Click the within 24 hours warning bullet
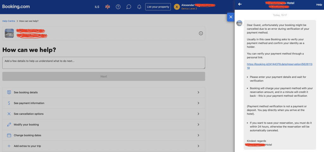Image resolution: width=324 pixels, height=152 pixels. 281,127
